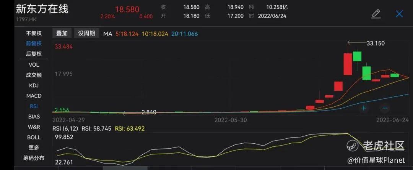
Task: Switch indicator to KDJ
Action: coord(34,85)
